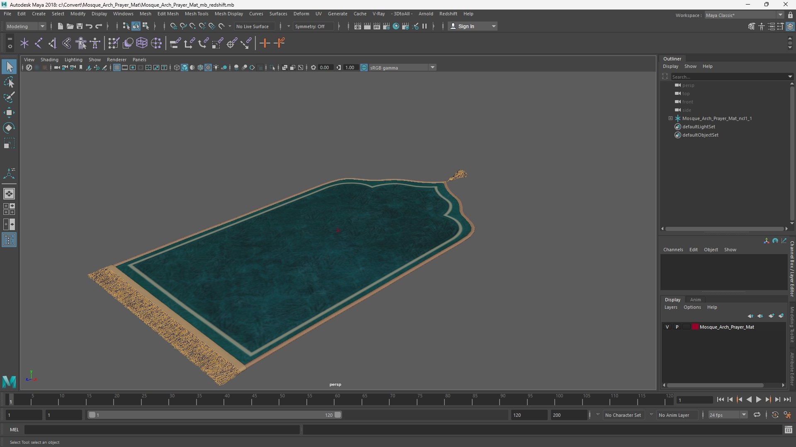
Task: Click the Save Scene icon
Action: click(80, 26)
